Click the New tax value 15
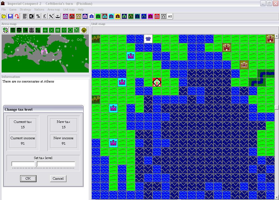This screenshot has height=200, width=279. click(63, 127)
